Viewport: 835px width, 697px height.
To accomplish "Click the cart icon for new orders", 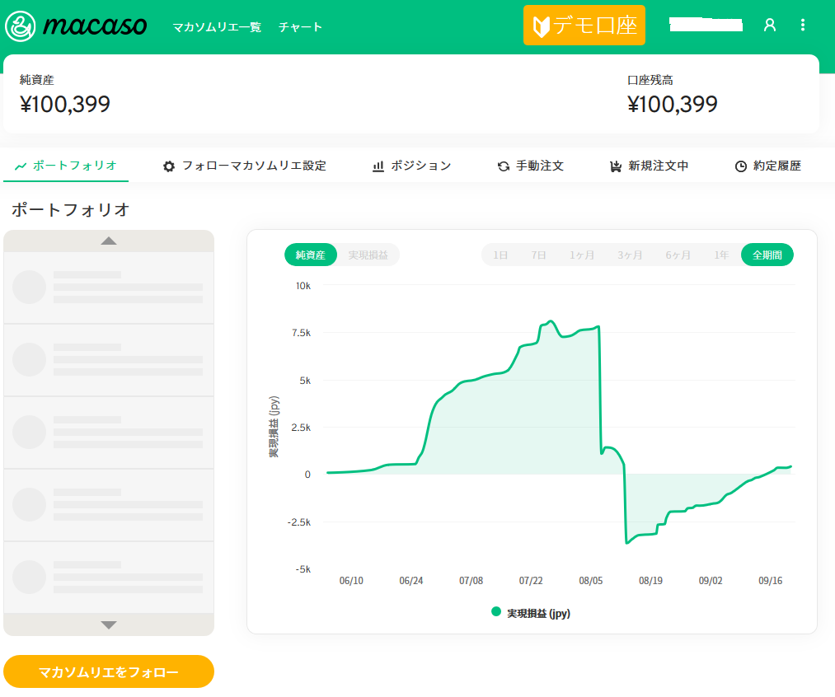I will 615,166.
